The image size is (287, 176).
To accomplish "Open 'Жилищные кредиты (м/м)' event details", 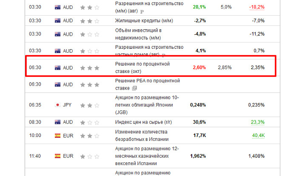I will (x=139, y=20).
